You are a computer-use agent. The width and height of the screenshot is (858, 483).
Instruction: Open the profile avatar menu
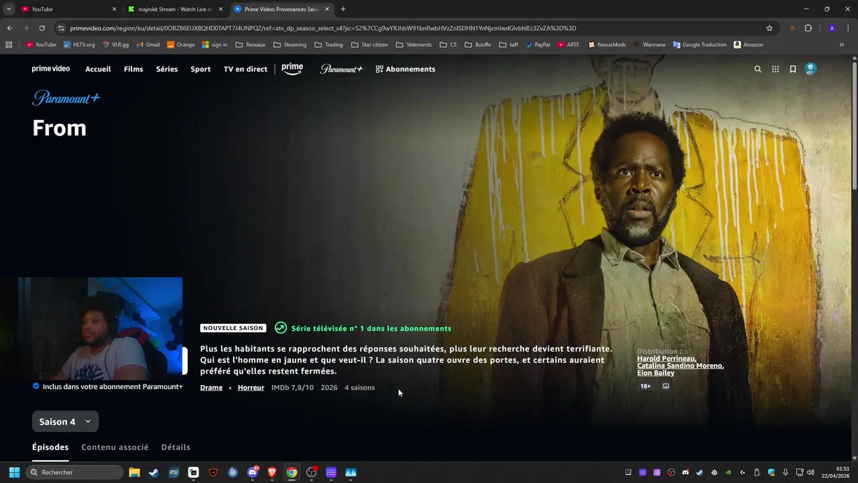click(x=810, y=69)
